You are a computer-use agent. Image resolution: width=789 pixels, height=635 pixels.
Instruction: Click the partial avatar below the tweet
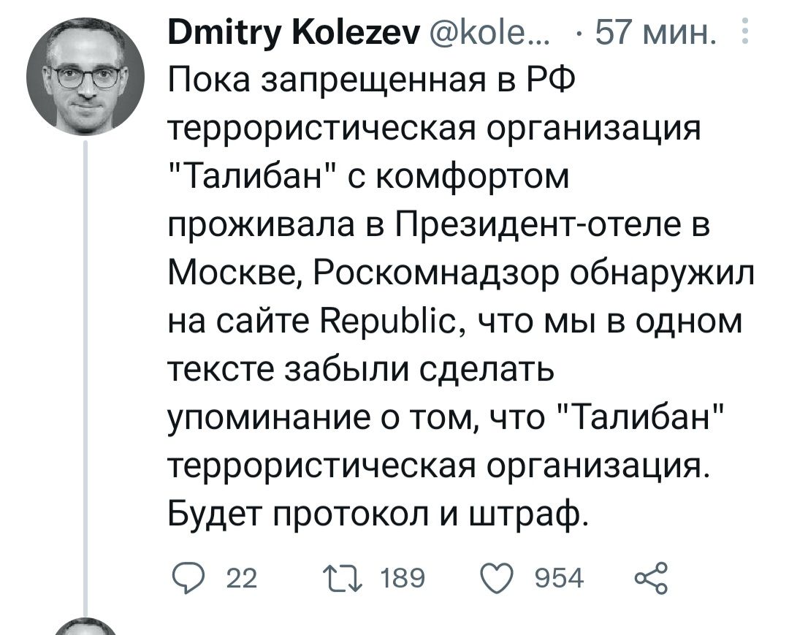point(85,627)
